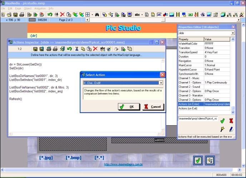The image size is (246, 178).
Task: Click the [*.*] filter label
Action: [99, 158]
